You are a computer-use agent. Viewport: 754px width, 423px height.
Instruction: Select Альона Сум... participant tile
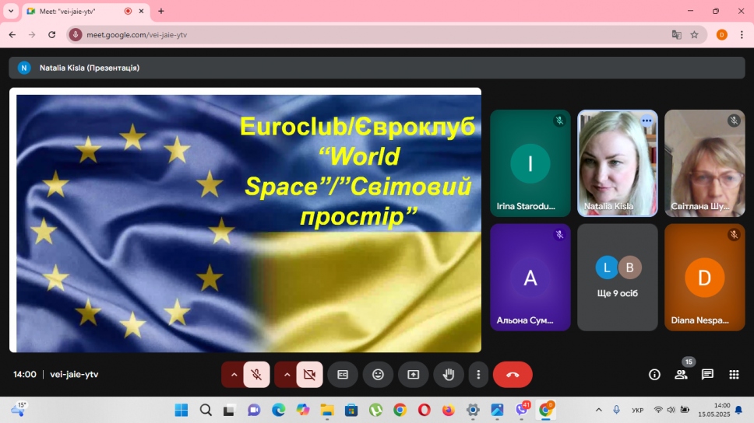point(530,277)
